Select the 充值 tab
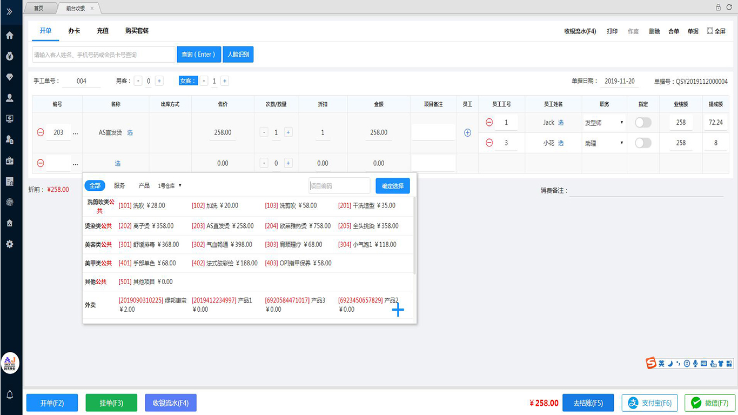 coord(103,31)
